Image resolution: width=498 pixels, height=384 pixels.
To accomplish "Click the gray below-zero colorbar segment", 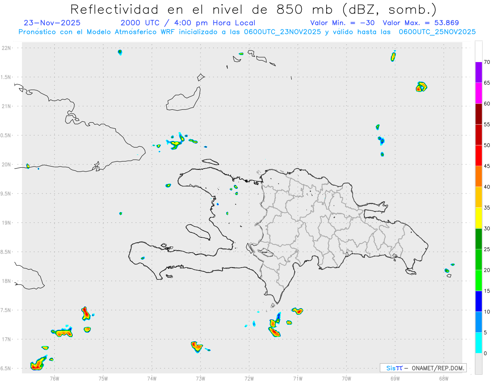I will [x=478, y=364].
